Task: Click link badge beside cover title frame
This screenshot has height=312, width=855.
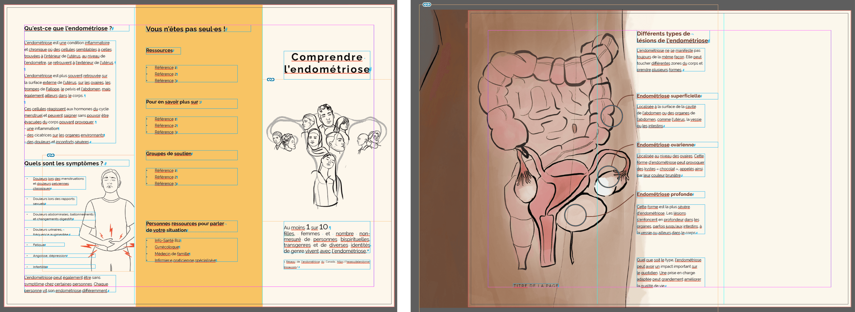Action: (271, 79)
